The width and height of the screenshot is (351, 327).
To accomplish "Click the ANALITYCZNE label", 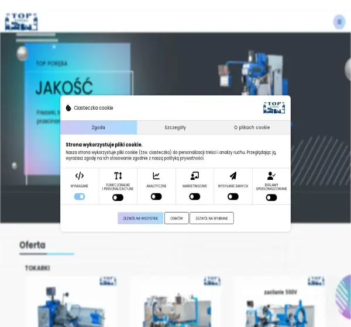I will coord(156,186).
